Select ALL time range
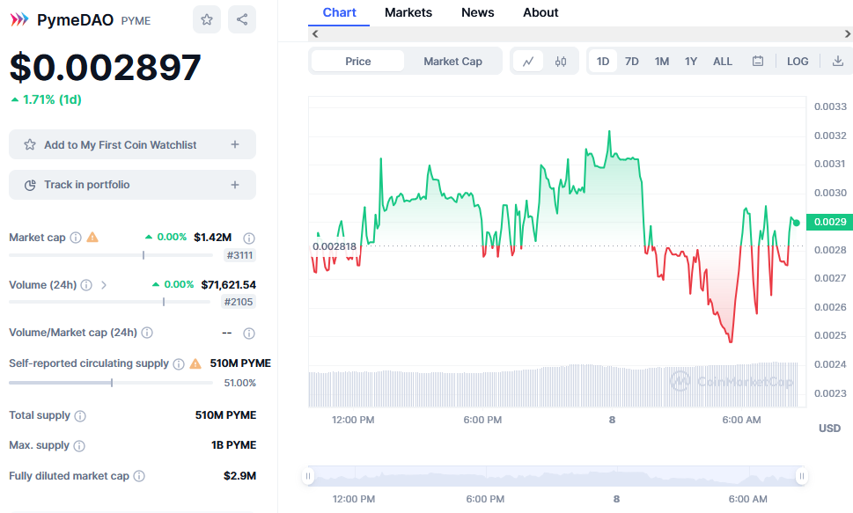Image resolution: width=853 pixels, height=513 pixels. click(723, 62)
